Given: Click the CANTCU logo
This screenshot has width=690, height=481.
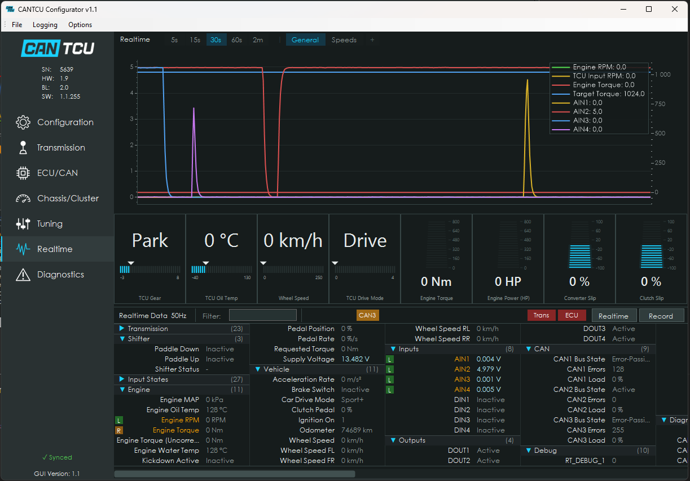Looking at the screenshot, I should click(x=58, y=48).
